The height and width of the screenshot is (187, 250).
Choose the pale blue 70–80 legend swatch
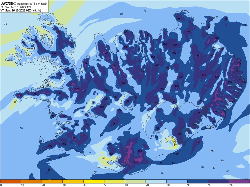(156, 182)
